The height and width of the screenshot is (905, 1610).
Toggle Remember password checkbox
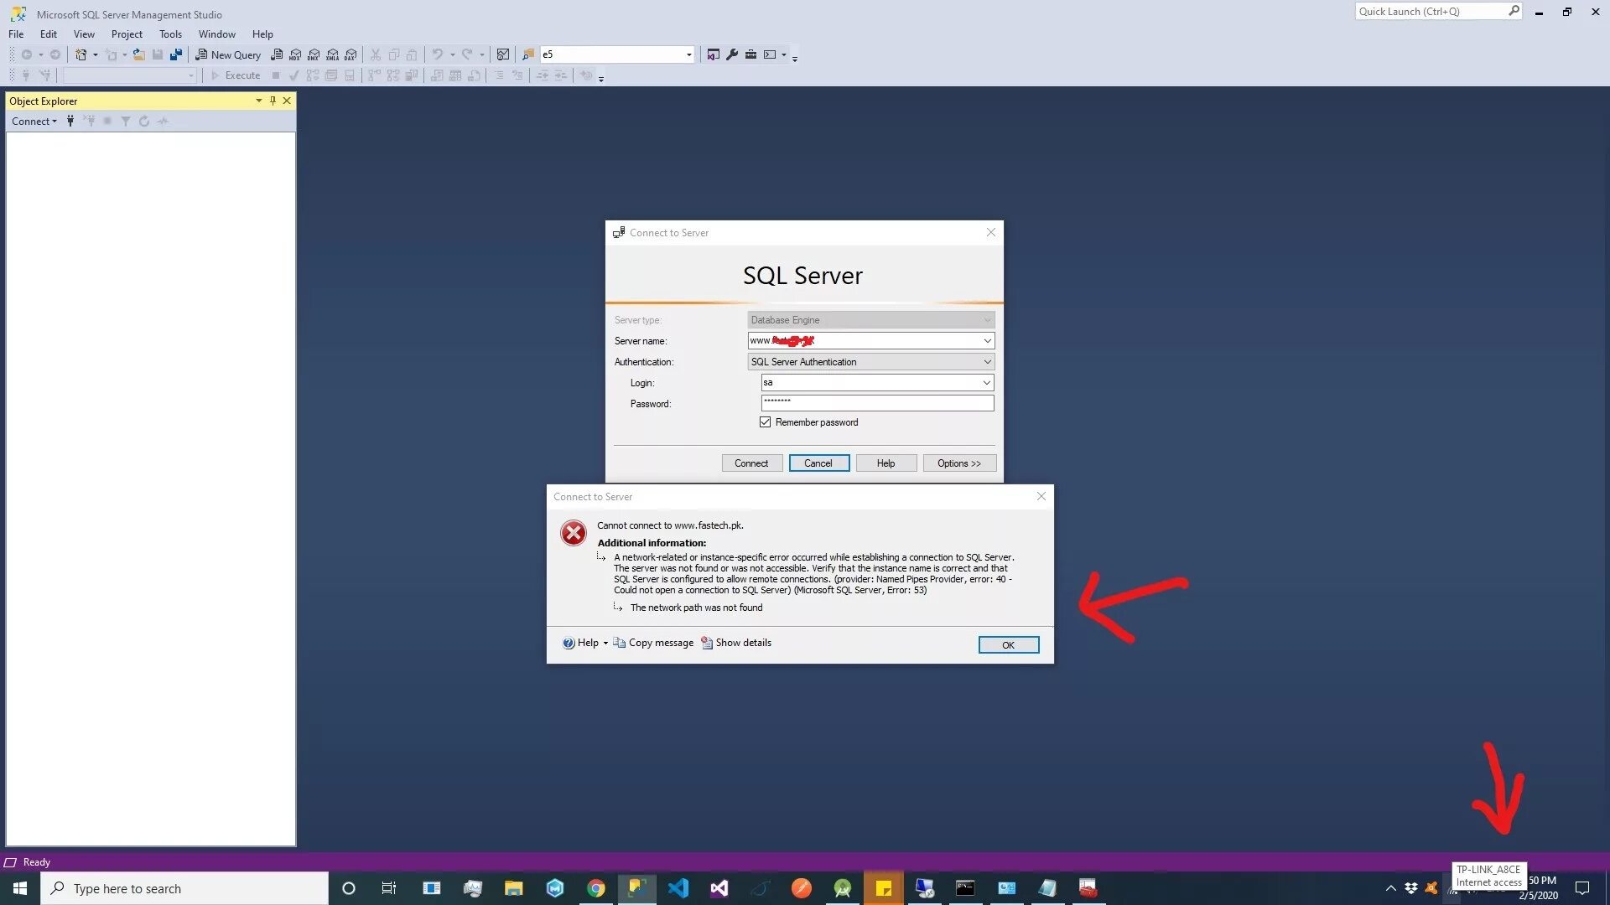pyautogui.click(x=767, y=422)
